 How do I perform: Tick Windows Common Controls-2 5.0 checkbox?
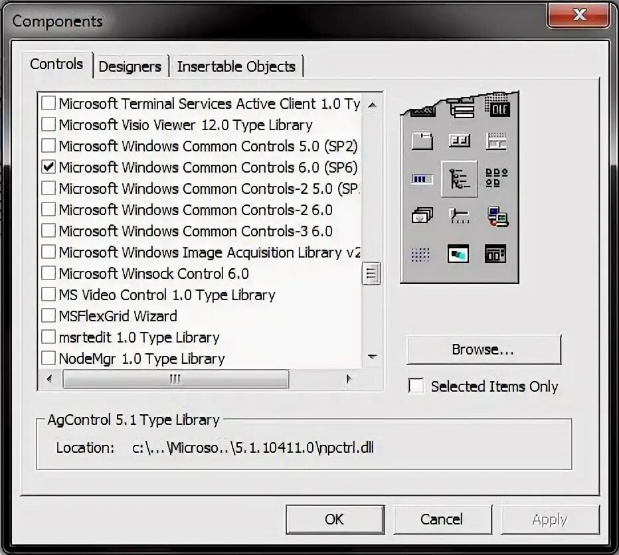48,189
